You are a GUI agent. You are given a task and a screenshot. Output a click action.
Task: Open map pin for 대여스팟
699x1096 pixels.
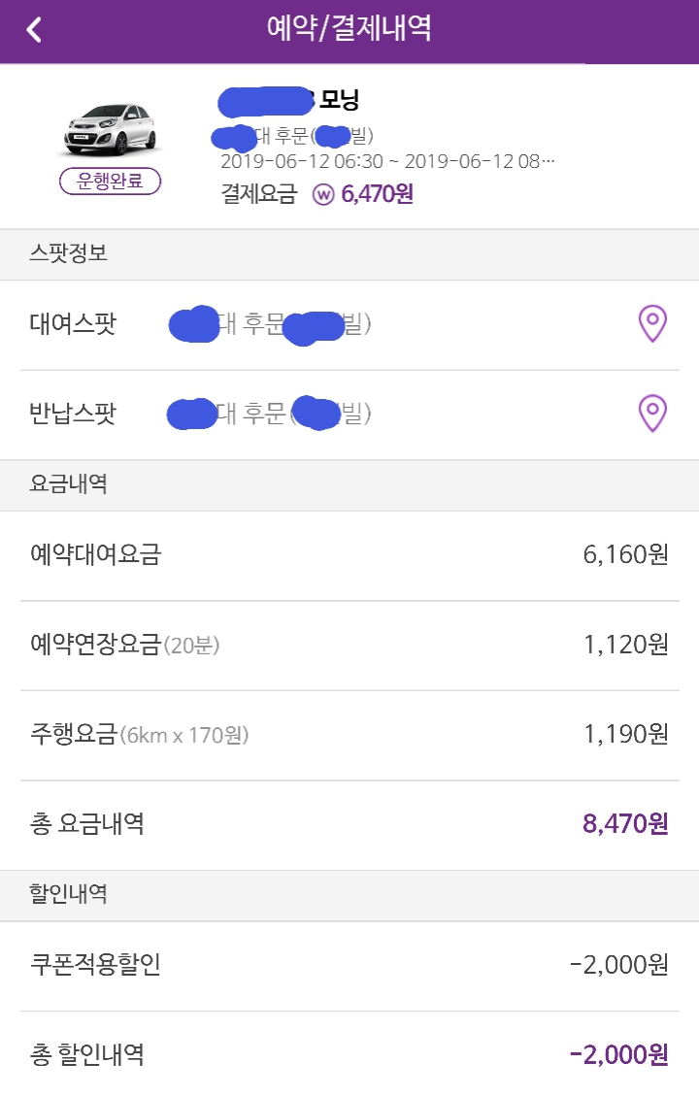pyautogui.click(x=652, y=324)
